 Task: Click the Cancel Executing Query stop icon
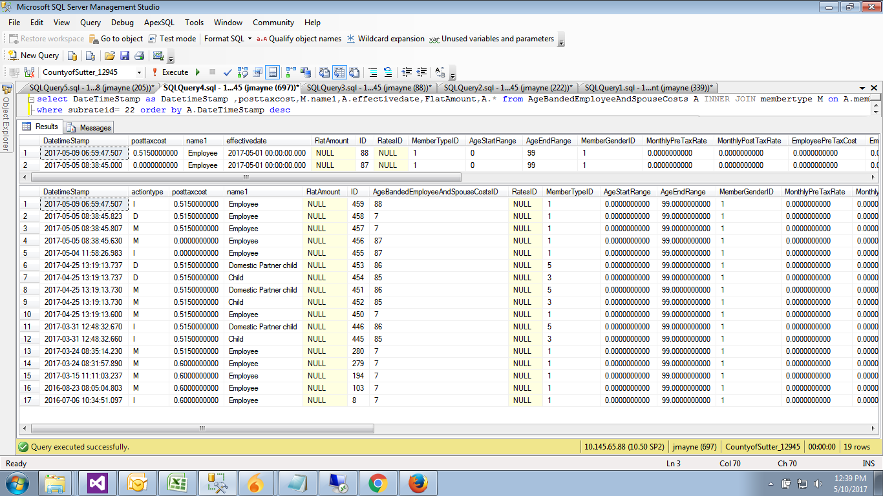(212, 72)
